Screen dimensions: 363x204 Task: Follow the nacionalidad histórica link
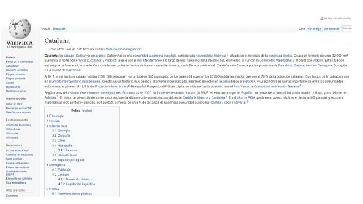(x=210, y=56)
